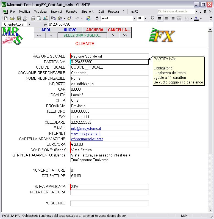The image size is (214, 219).
Task: Toggle center text alignment
Action: [x=166, y=18]
